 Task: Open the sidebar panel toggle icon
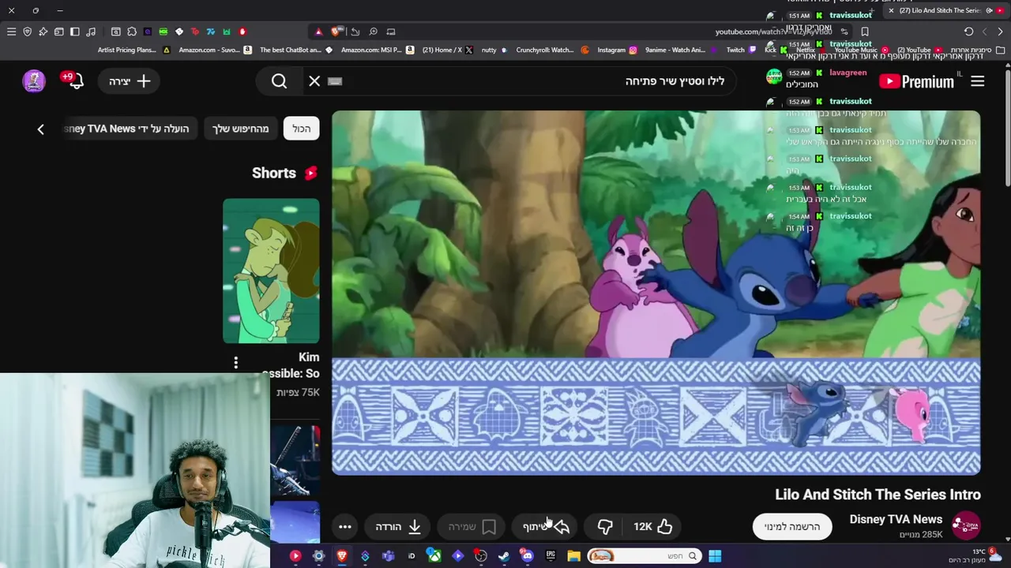click(74, 32)
